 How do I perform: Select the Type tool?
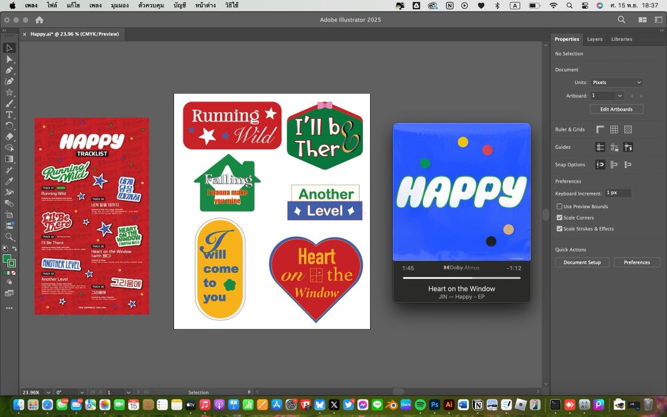click(x=9, y=114)
